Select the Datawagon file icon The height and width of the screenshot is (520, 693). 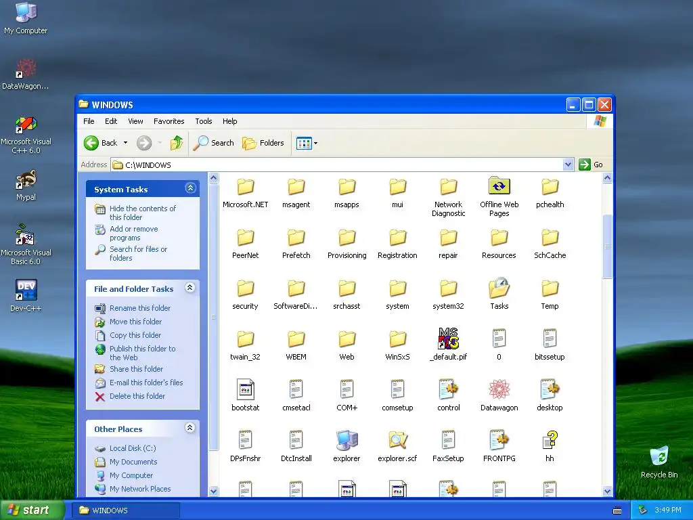[x=499, y=389]
